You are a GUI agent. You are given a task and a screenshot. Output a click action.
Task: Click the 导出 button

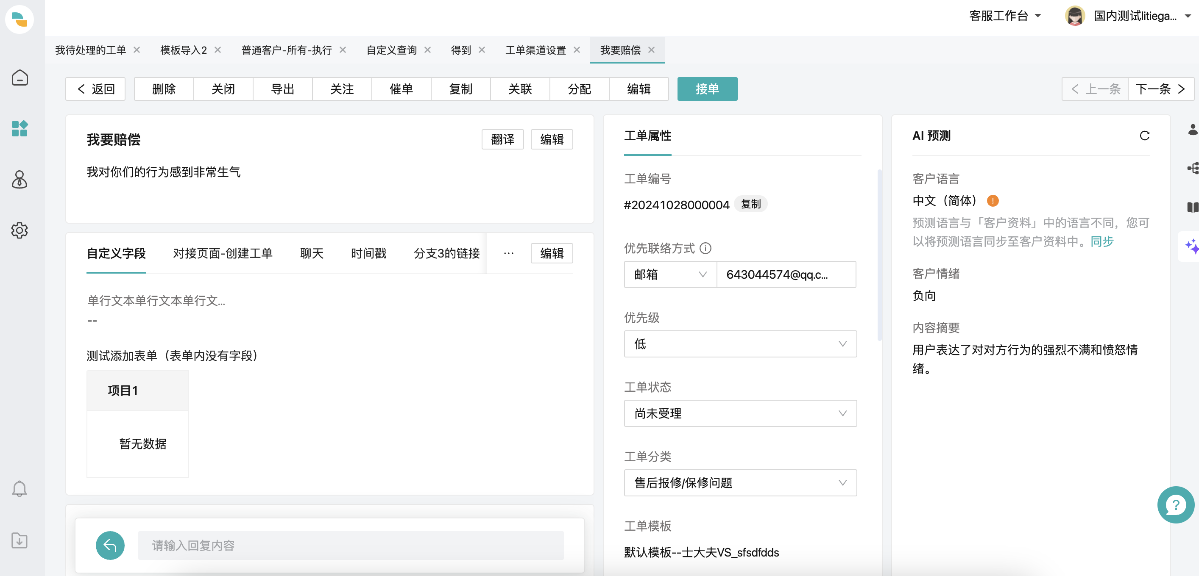point(282,89)
